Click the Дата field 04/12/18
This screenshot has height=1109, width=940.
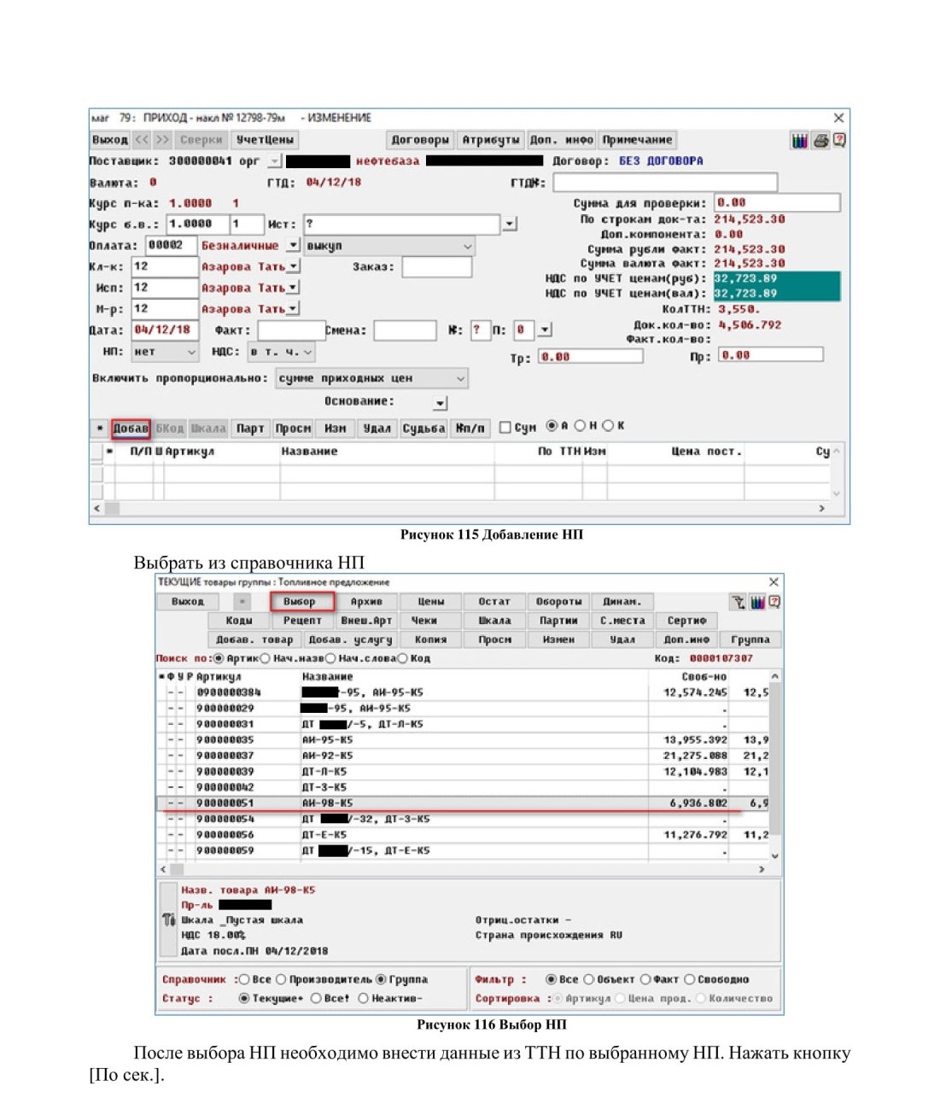(x=164, y=330)
